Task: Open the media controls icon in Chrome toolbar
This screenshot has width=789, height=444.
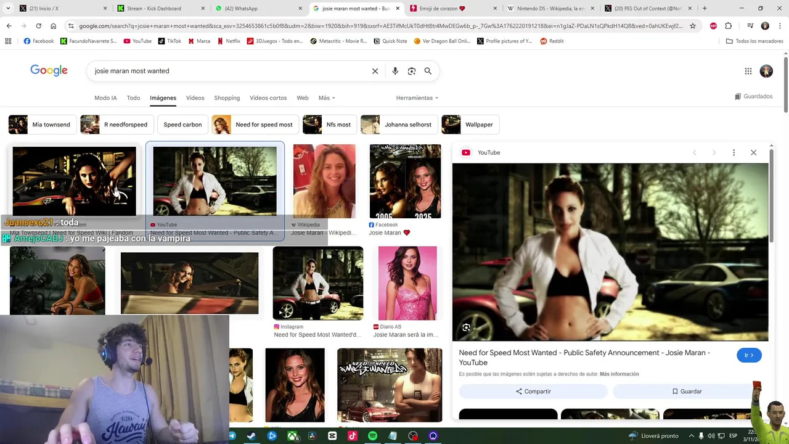Action: coord(750,26)
